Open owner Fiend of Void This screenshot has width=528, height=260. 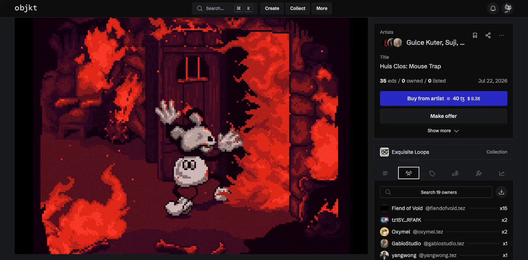click(407, 208)
